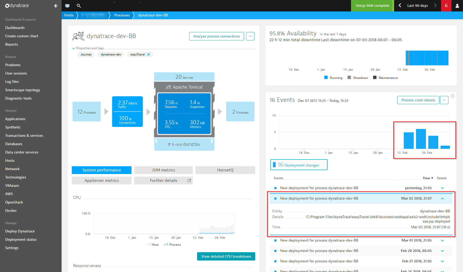
Task: Open the dashboard monitor icon in top bar
Action: pyautogui.click(x=67, y=6)
